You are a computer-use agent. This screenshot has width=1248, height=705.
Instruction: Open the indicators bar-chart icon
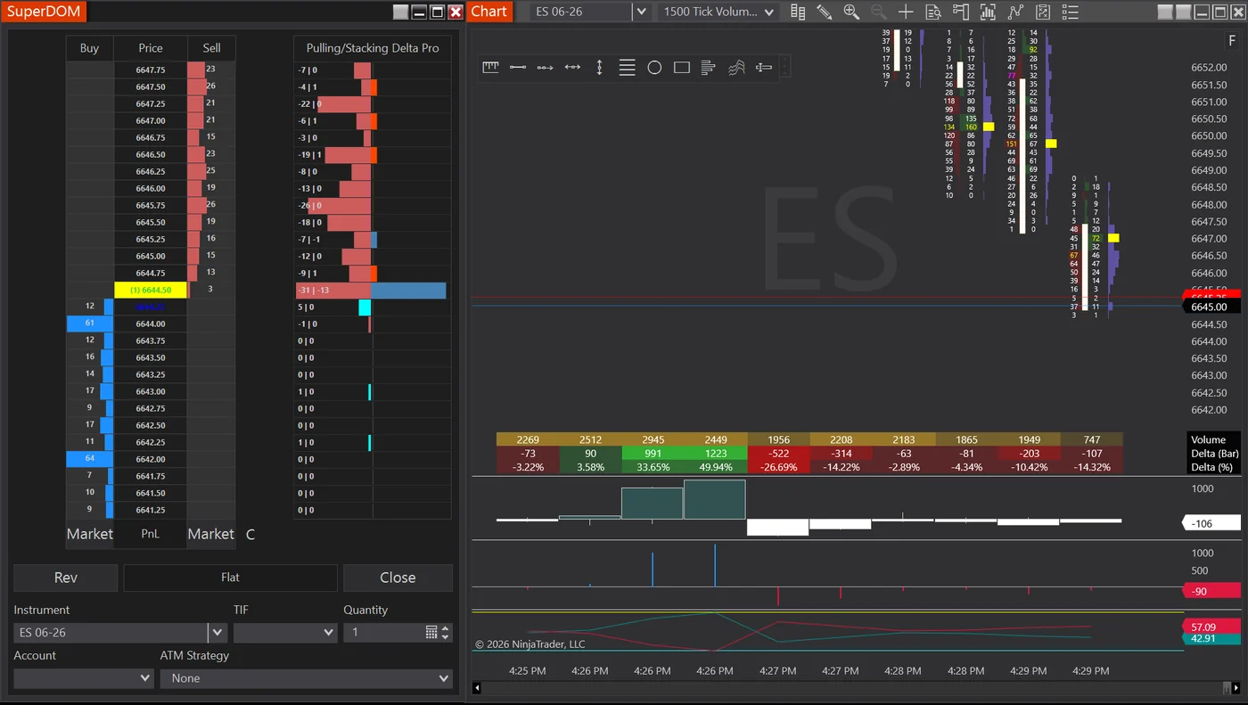pos(988,12)
